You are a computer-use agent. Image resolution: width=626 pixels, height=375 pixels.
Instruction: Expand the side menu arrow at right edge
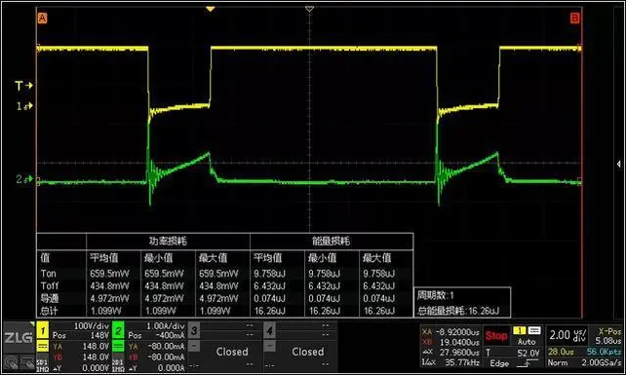[618, 164]
